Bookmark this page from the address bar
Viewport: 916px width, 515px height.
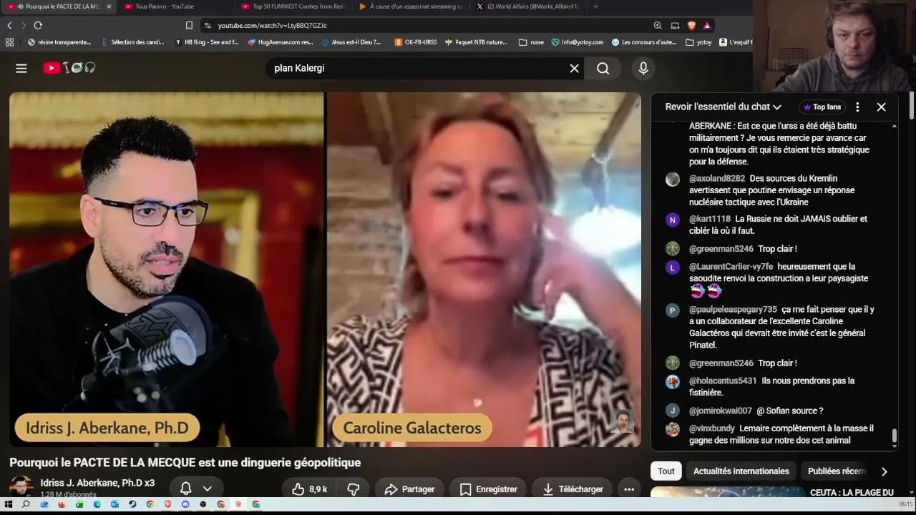(189, 26)
